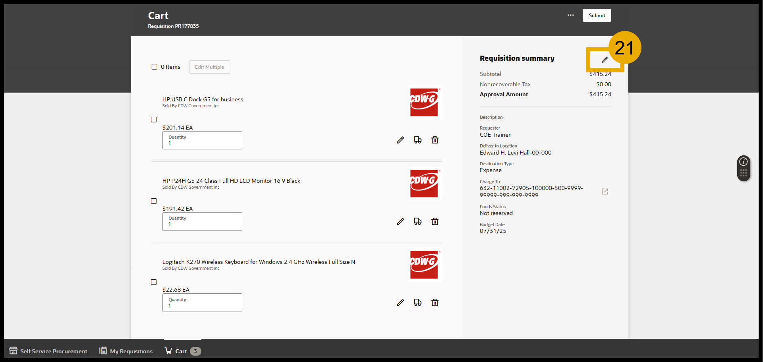Edit the Requisition summary details
This screenshot has width=763, height=362.
[605, 60]
